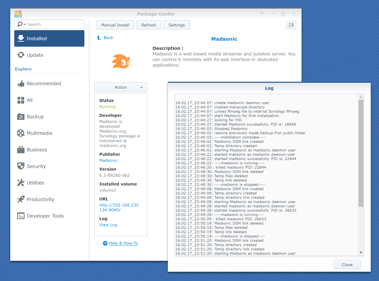Click the Package Center help question icon
Screen dimensions: 379x281
click(x=262, y=14)
